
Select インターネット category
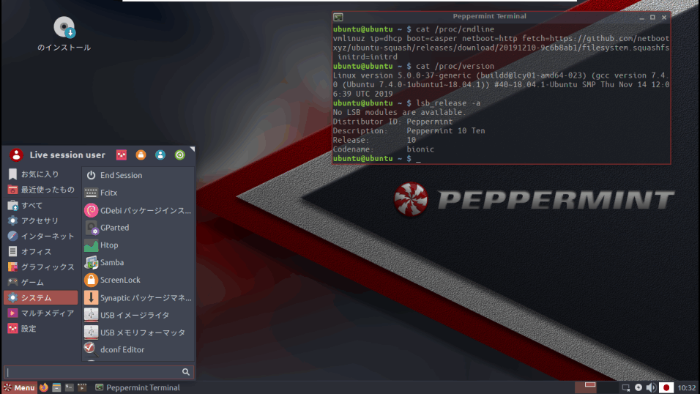tap(40, 236)
